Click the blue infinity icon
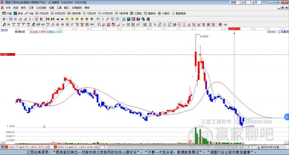Viewport: 289px width, 155px height. (x=225, y=24)
